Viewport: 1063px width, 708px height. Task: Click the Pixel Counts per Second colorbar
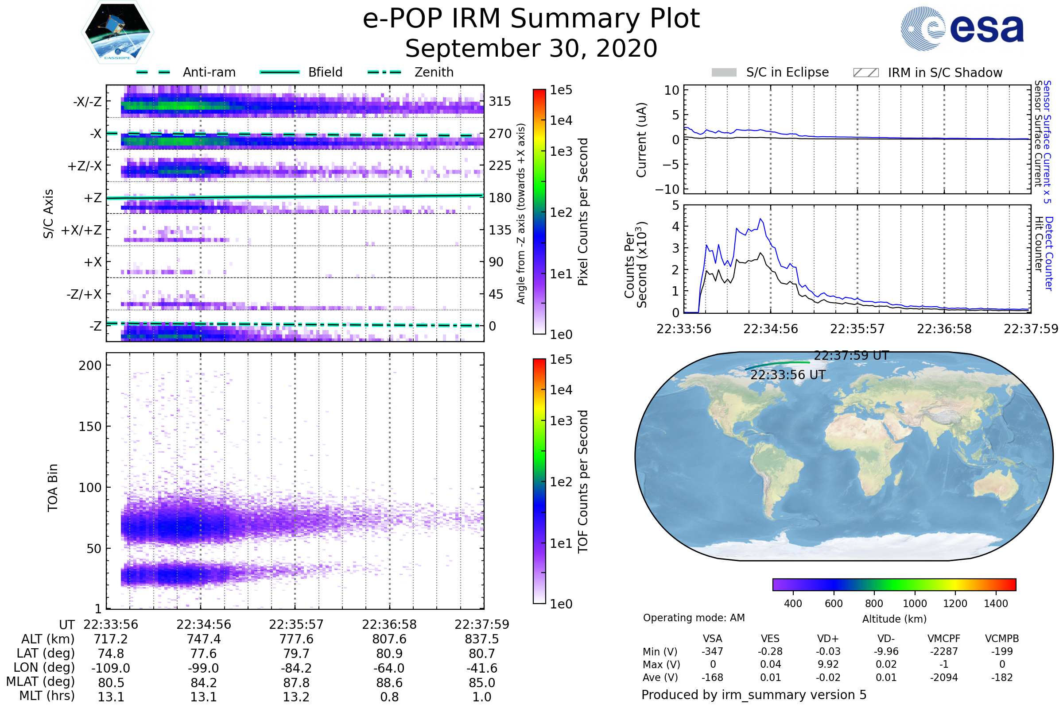[539, 212]
